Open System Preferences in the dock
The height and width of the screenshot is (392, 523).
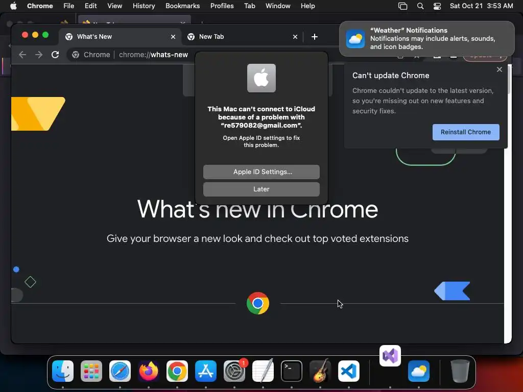point(234,371)
